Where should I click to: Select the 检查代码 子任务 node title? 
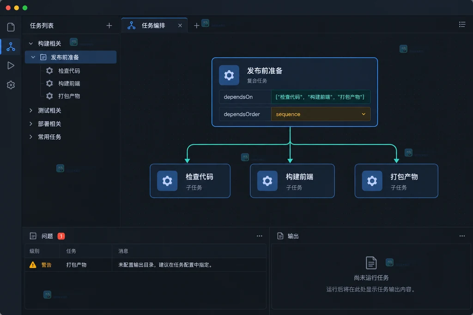200,177
